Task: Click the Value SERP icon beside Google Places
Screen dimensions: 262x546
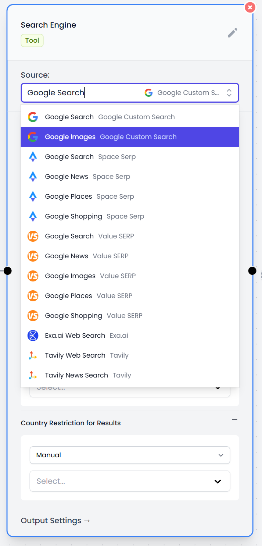Action: tap(33, 296)
